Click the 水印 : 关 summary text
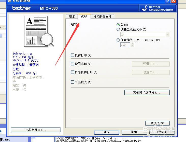 coord(19,90)
